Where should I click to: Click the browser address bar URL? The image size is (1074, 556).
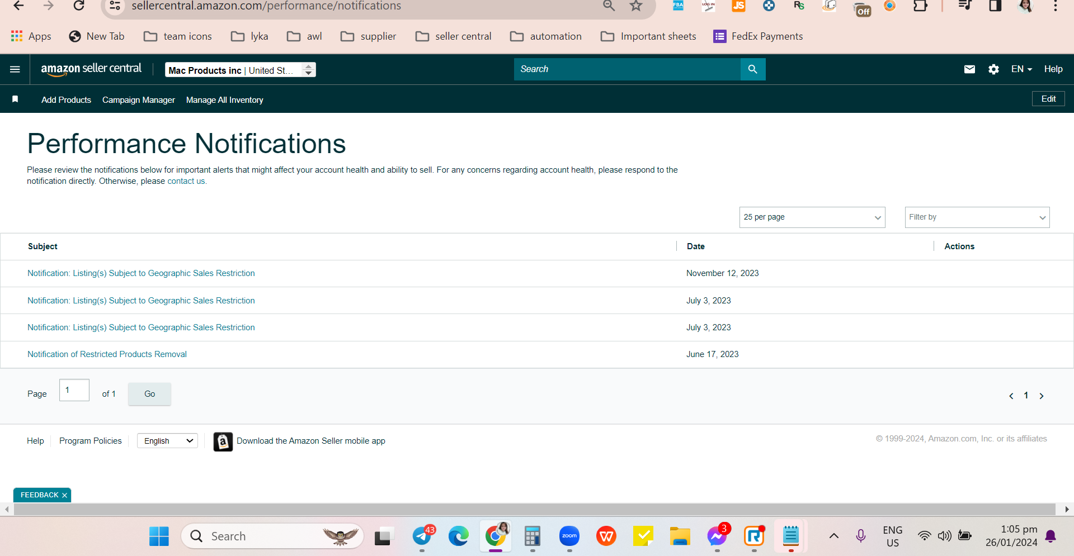pos(266,6)
